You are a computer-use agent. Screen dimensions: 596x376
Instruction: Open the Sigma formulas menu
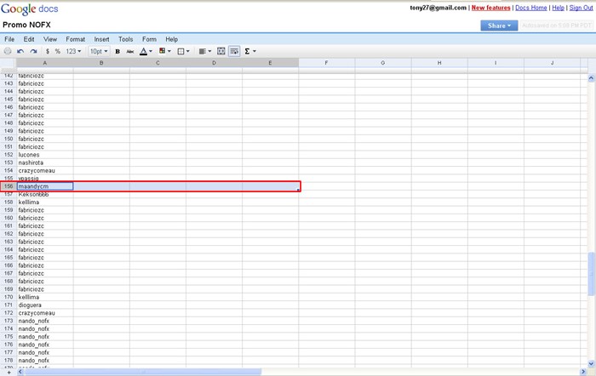click(250, 51)
